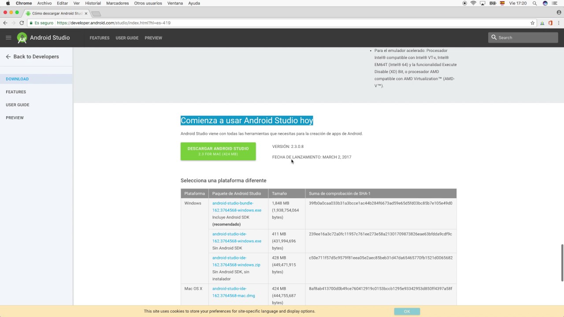Click the AirPlay display icon
Viewport: 564px width, 317px height.
pos(482,3)
